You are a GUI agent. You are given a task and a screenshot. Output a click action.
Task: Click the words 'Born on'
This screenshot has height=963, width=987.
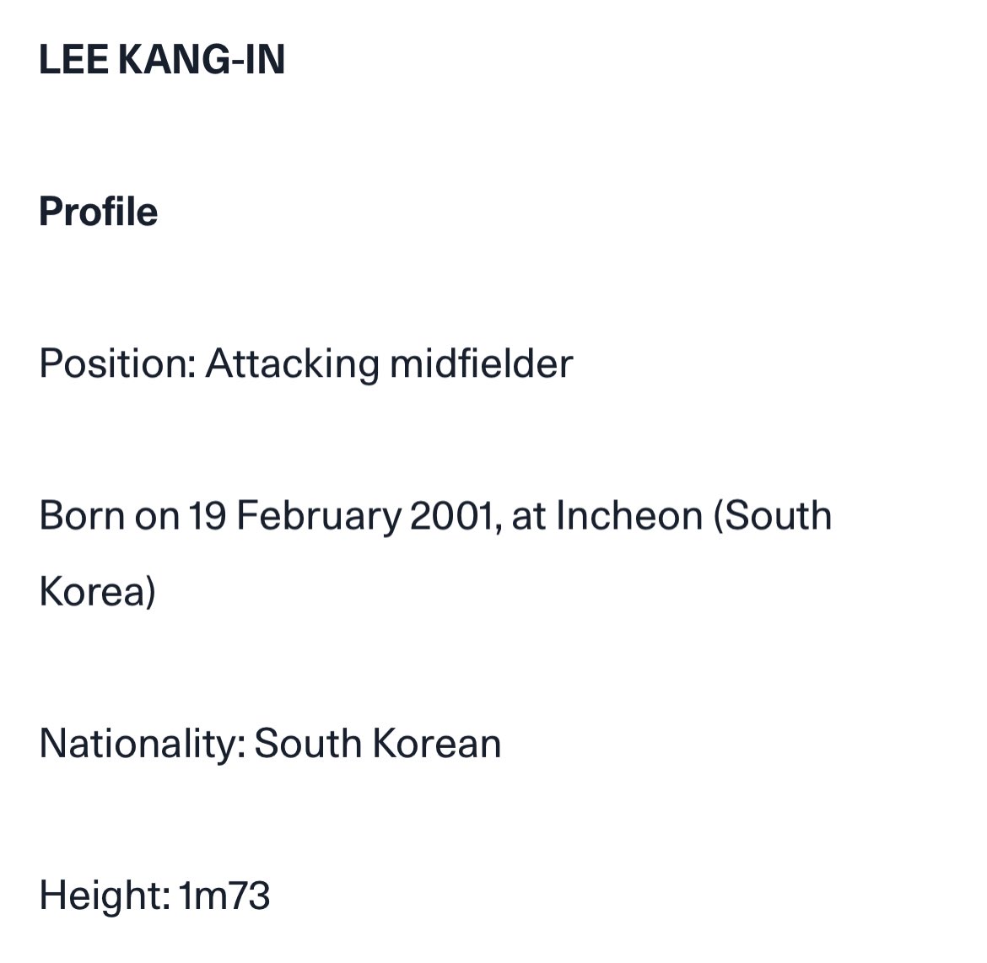click(110, 515)
